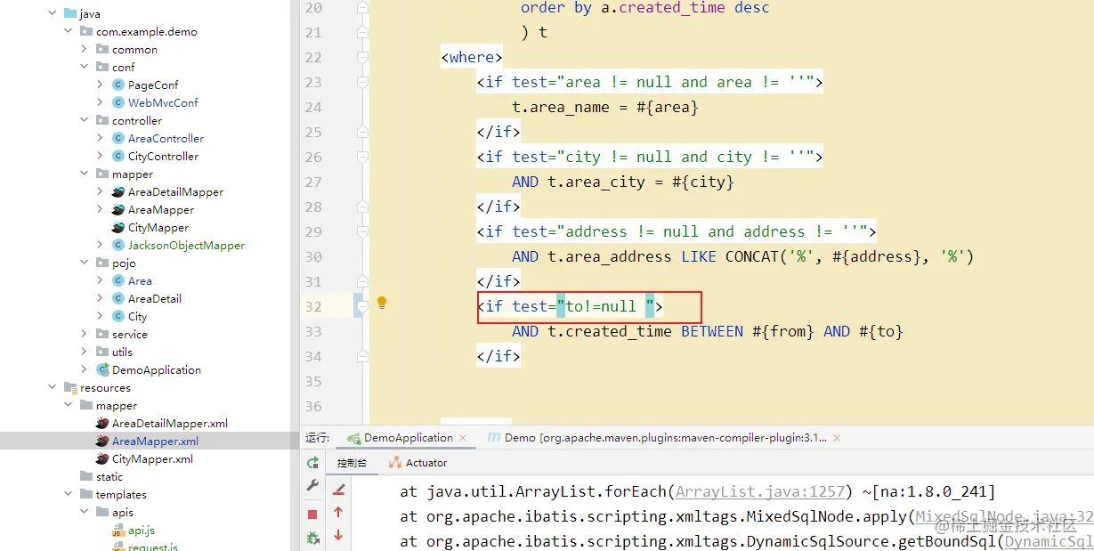The width and height of the screenshot is (1094, 551).
Task: Select the JacksonObjectMapper class
Action: pyautogui.click(x=186, y=246)
